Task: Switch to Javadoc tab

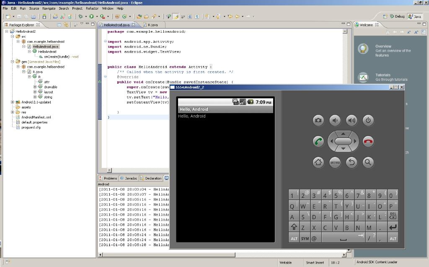Action: pyautogui.click(x=129, y=178)
